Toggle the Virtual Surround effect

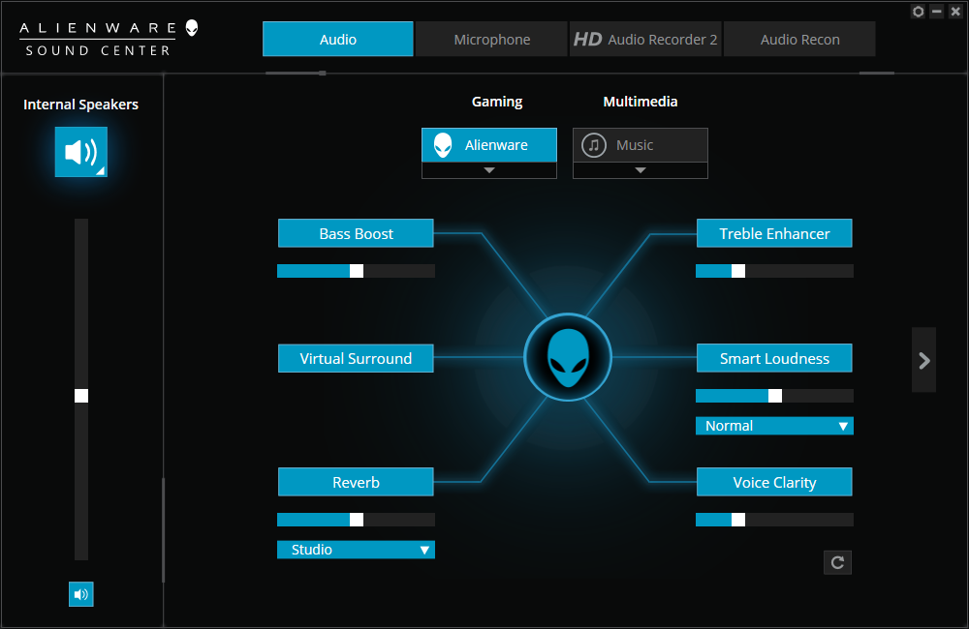pyautogui.click(x=356, y=358)
